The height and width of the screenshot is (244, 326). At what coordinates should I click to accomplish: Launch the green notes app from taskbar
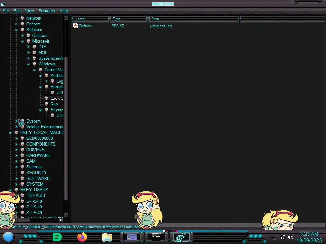(57, 237)
